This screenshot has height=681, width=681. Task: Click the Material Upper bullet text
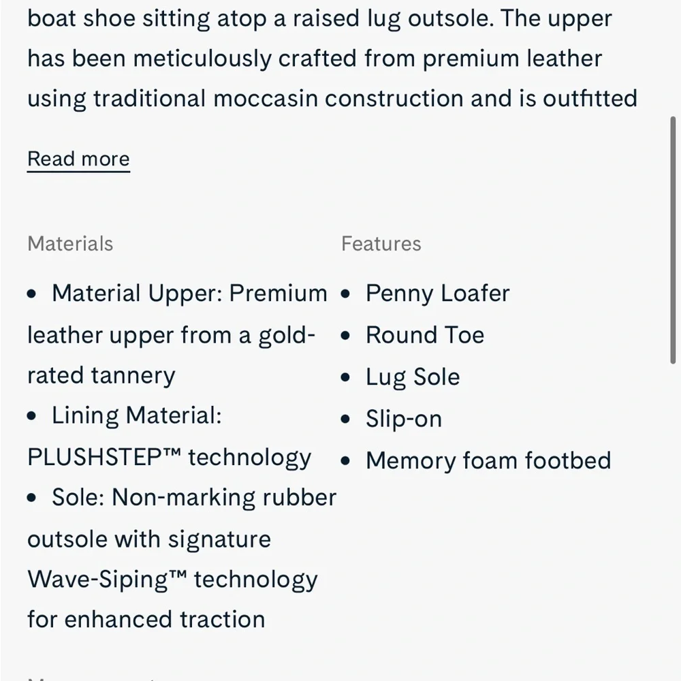click(x=190, y=293)
